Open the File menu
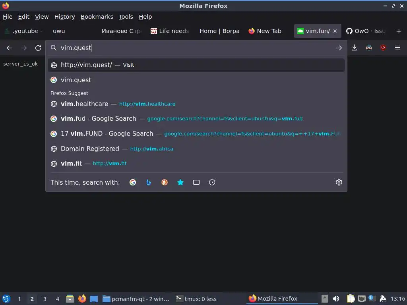The width and height of the screenshot is (407, 305). [x=8, y=17]
